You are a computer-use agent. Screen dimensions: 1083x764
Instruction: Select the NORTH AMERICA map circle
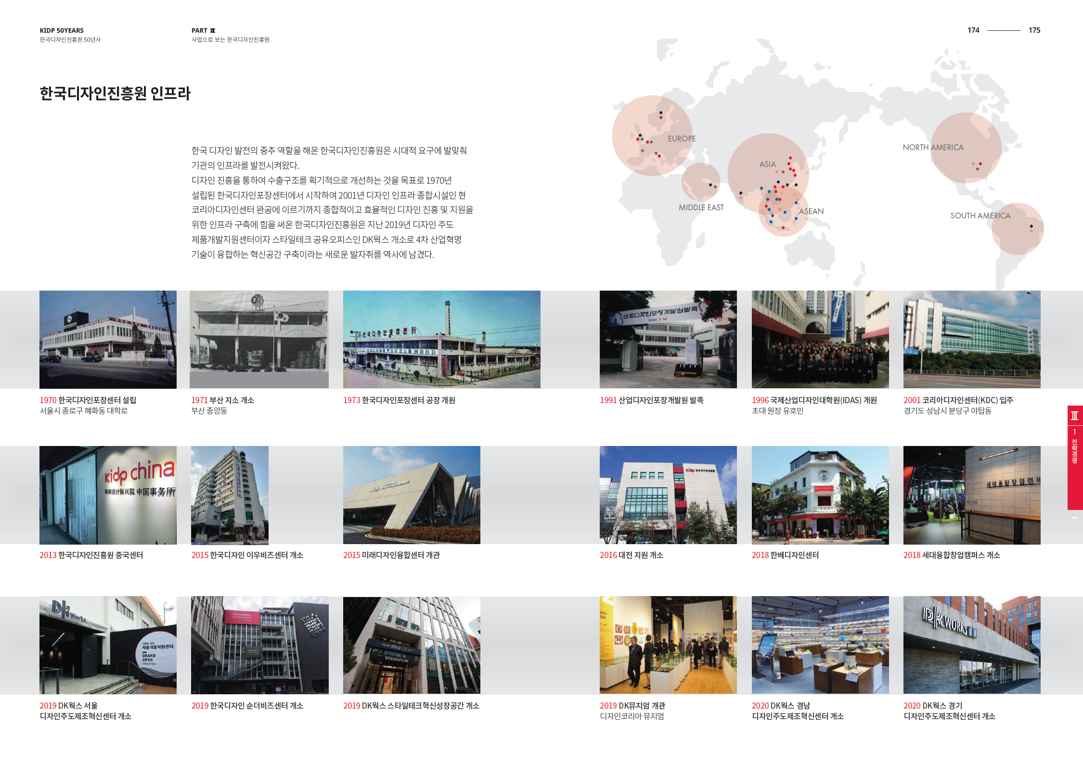(x=967, y=147)
